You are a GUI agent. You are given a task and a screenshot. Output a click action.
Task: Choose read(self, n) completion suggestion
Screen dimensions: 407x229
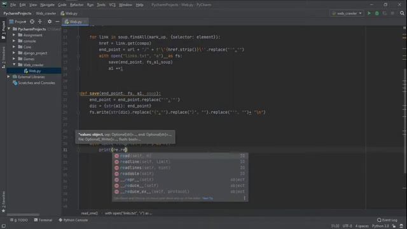coord(180,155)
